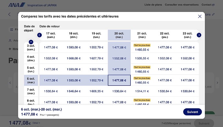Click next day arrow on background page
Screen dimensions: 223x127
pos(217,83)
